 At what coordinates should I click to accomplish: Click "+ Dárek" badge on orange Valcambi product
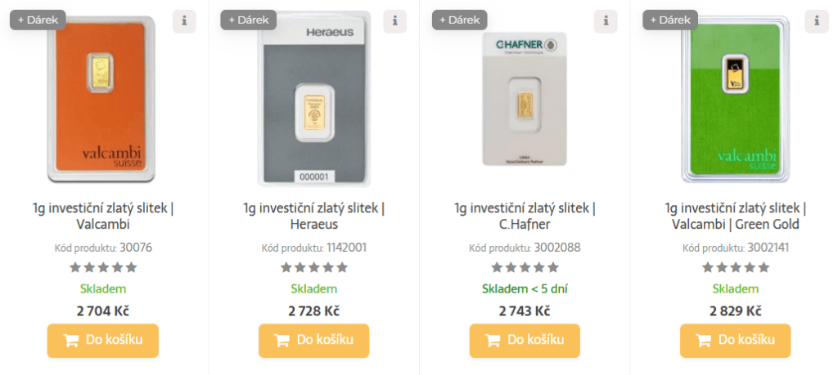(38, 20)
